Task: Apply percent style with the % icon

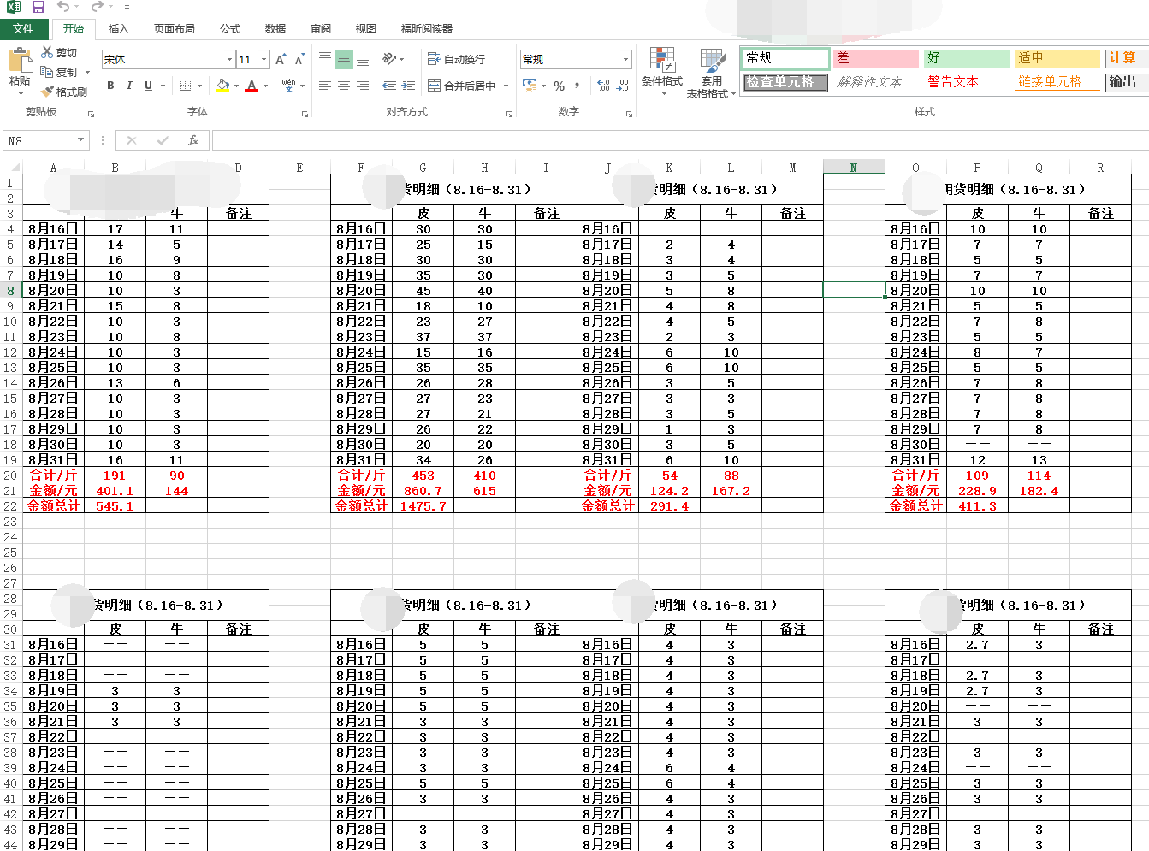Action: 559,86
